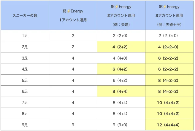Screen dimensions: 195x131
Task: Click lightning icon in 3アカウント運用 header
Action: [x=165, y=7]
